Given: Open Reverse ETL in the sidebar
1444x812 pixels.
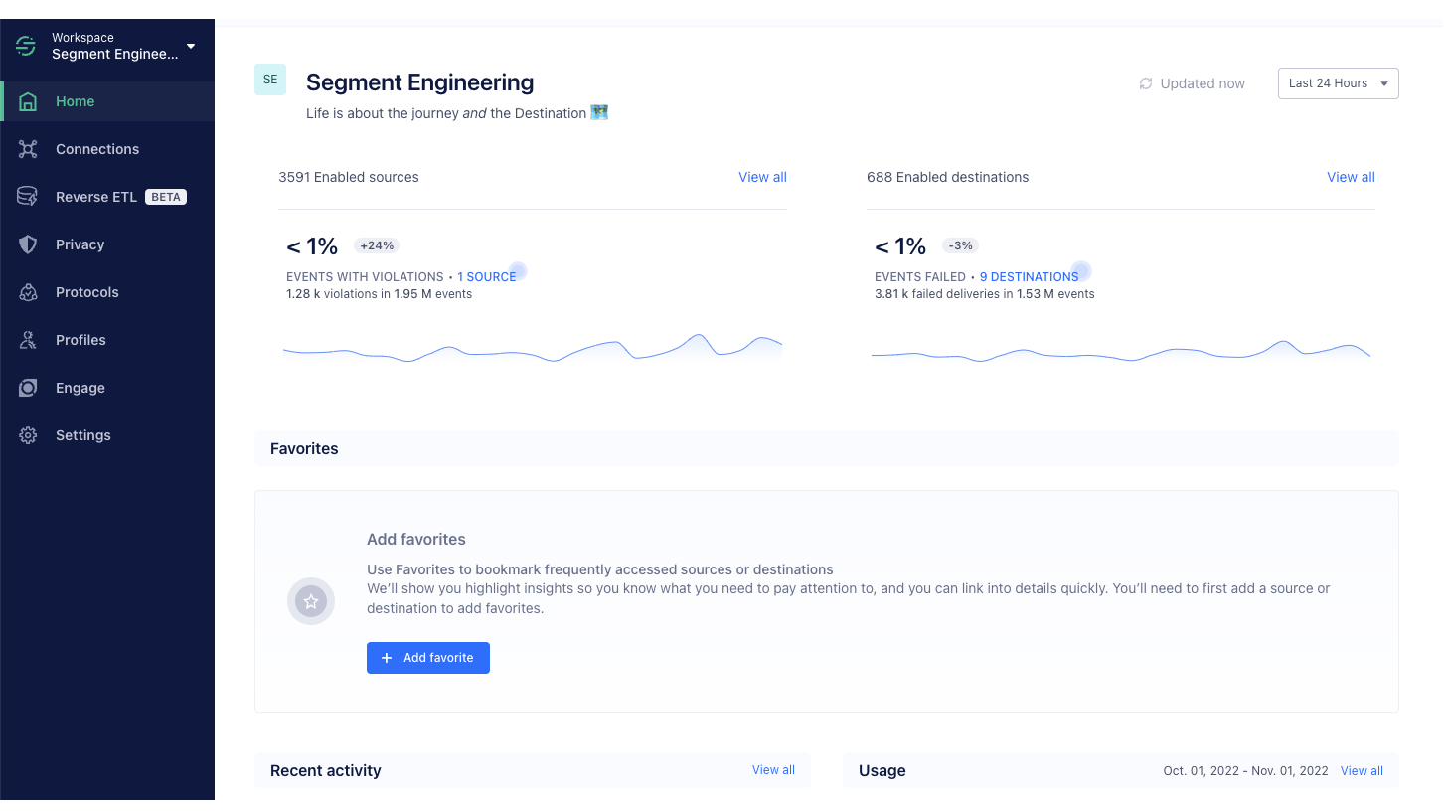Looking at the screenshot, I should [x=107, y=197].
